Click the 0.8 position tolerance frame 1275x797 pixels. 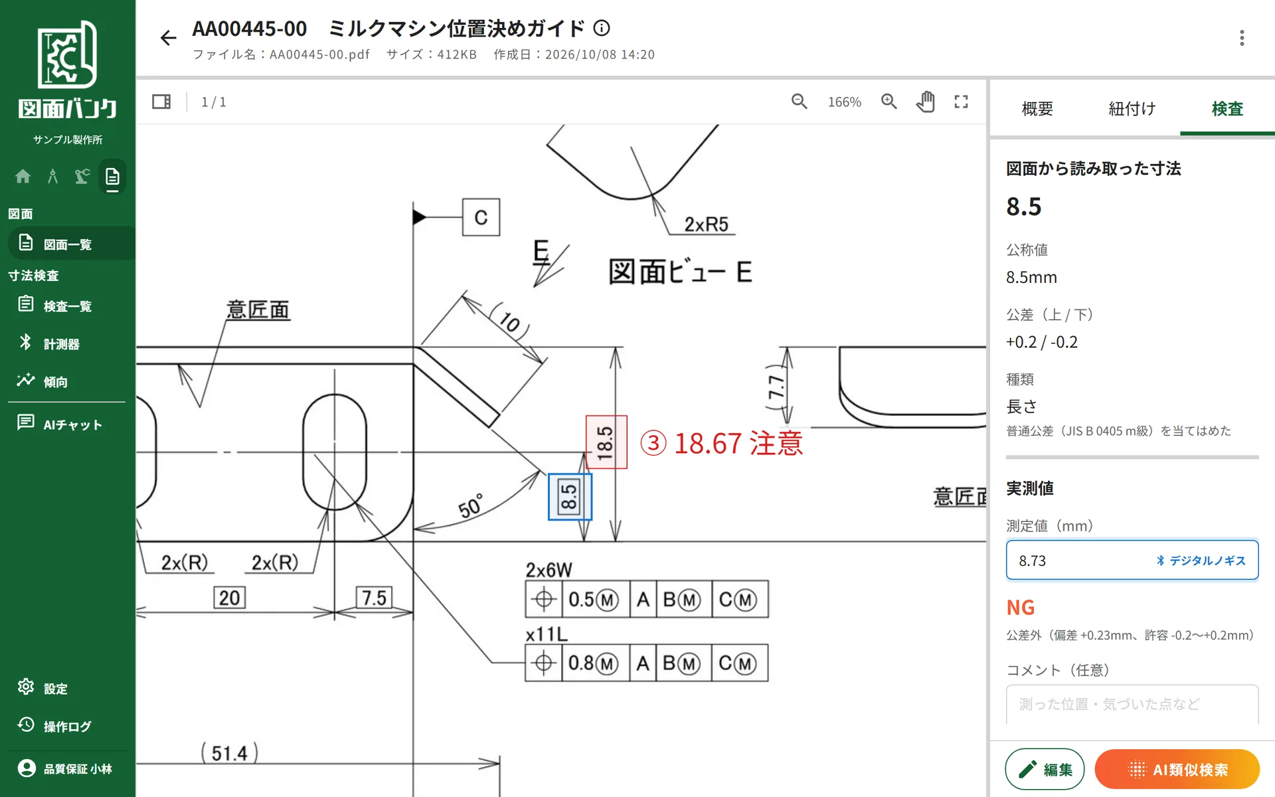[647, 663]
